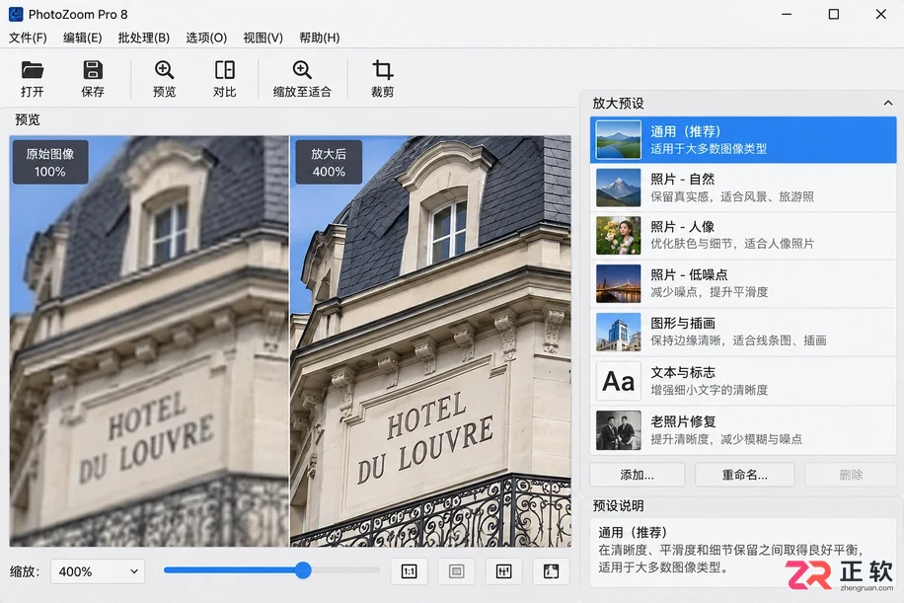Screen dimensions: 904x603
Task: Click the 原始图像 100% label badge
Action: (x=50, y=162)
